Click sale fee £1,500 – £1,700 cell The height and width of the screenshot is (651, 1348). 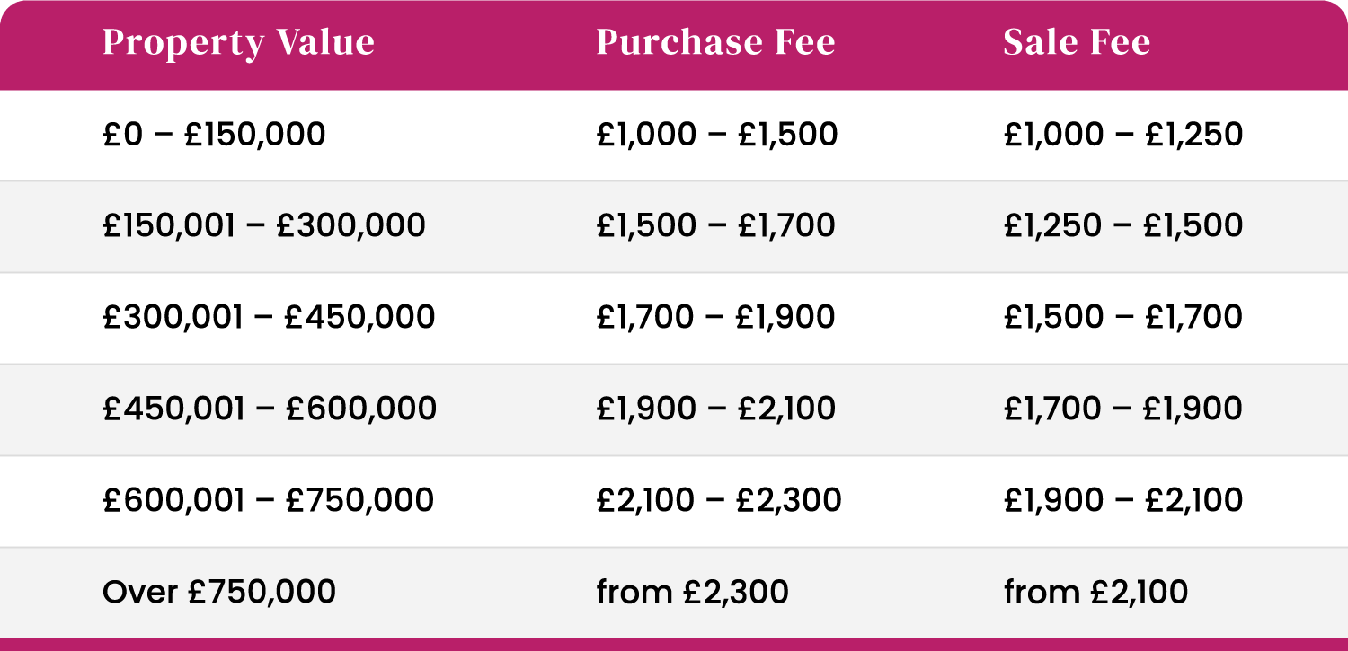[x=1123, y=317]
